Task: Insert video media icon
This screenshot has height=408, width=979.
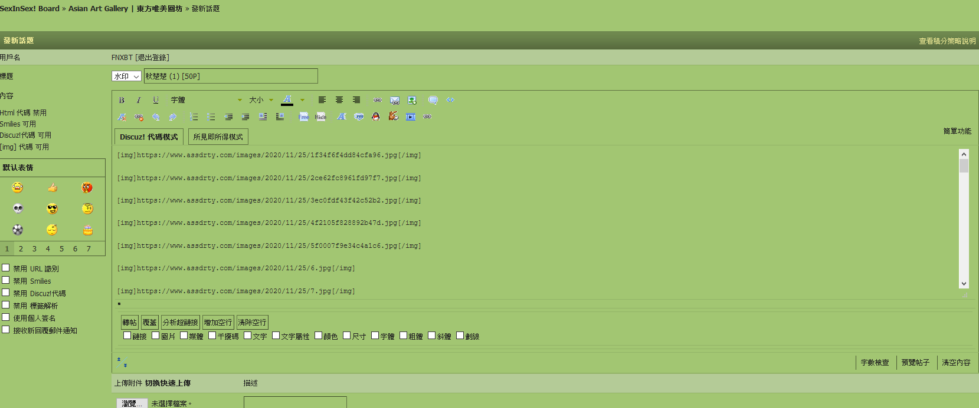Action: [x=411, y=117]
